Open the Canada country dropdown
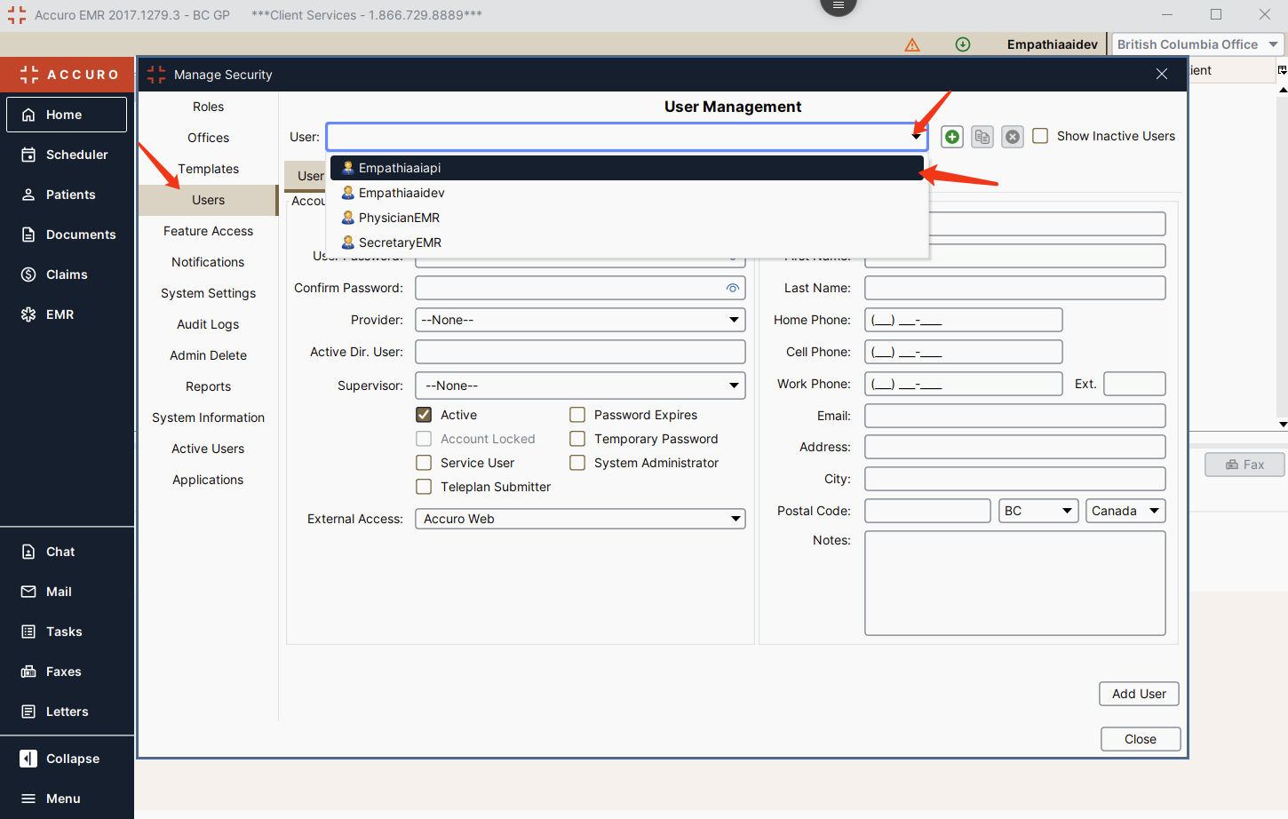 tap(1125, 511)
